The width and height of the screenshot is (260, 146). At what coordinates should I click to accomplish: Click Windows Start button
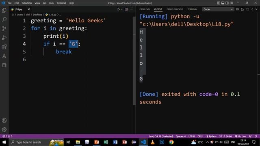click(4, 142)
